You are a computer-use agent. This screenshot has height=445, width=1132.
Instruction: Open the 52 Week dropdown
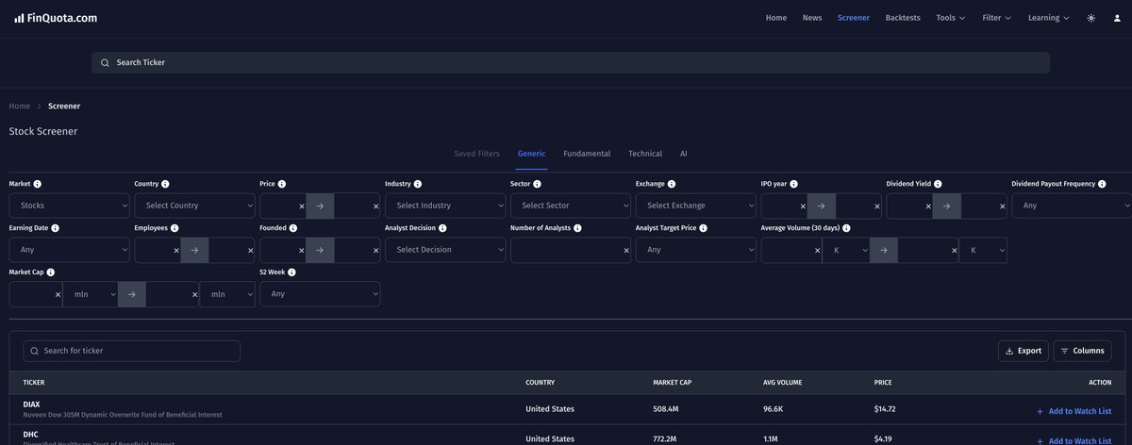[x=320, y=294]
